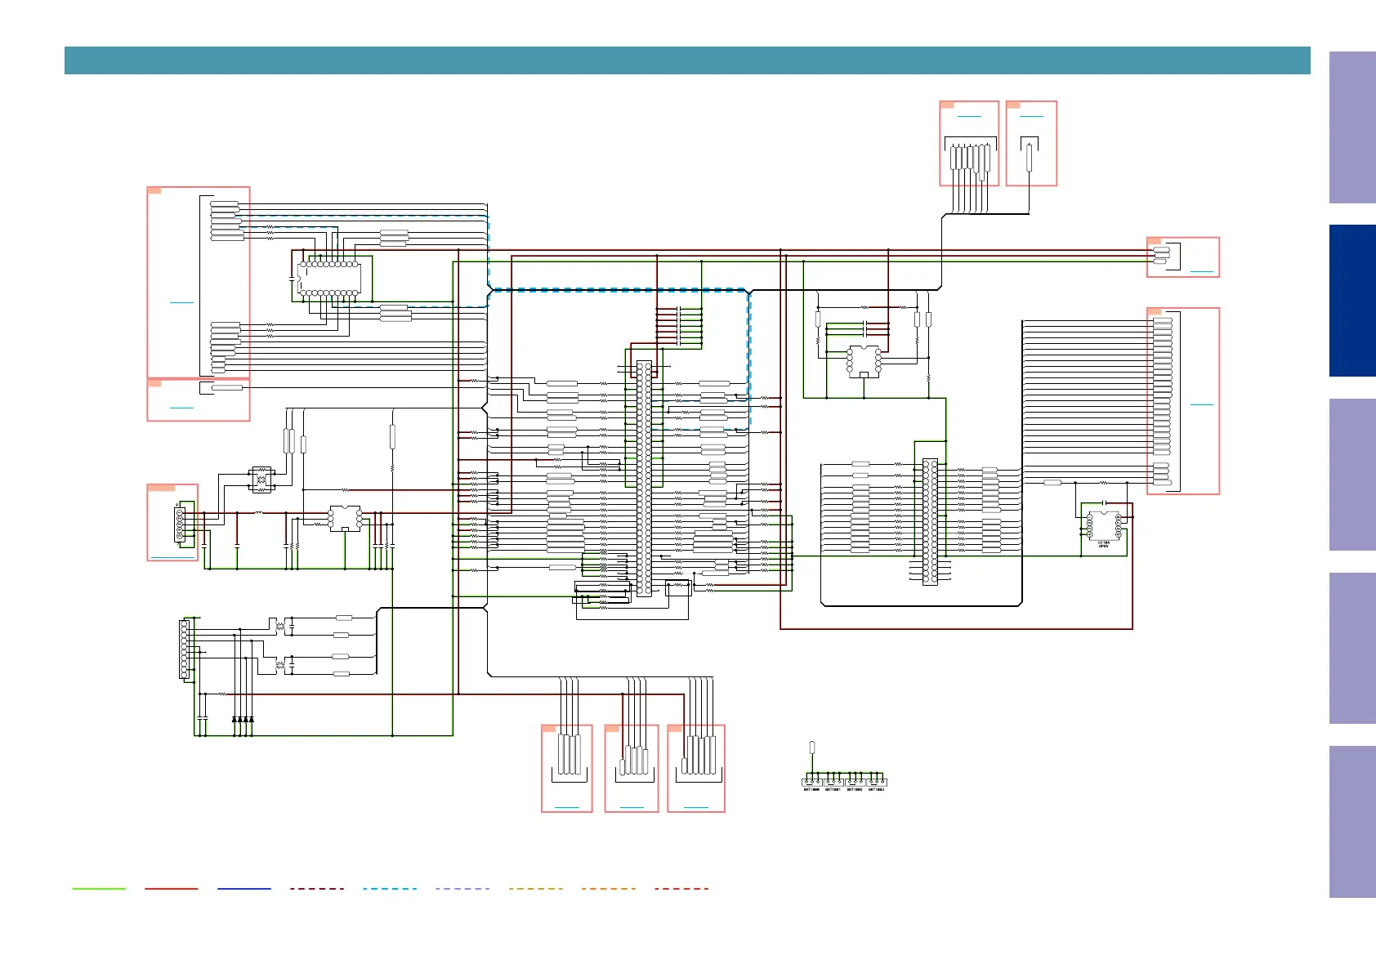Select the cyan dashed legend line
This screenshot has width=1376, height=973.
[390, 888]
